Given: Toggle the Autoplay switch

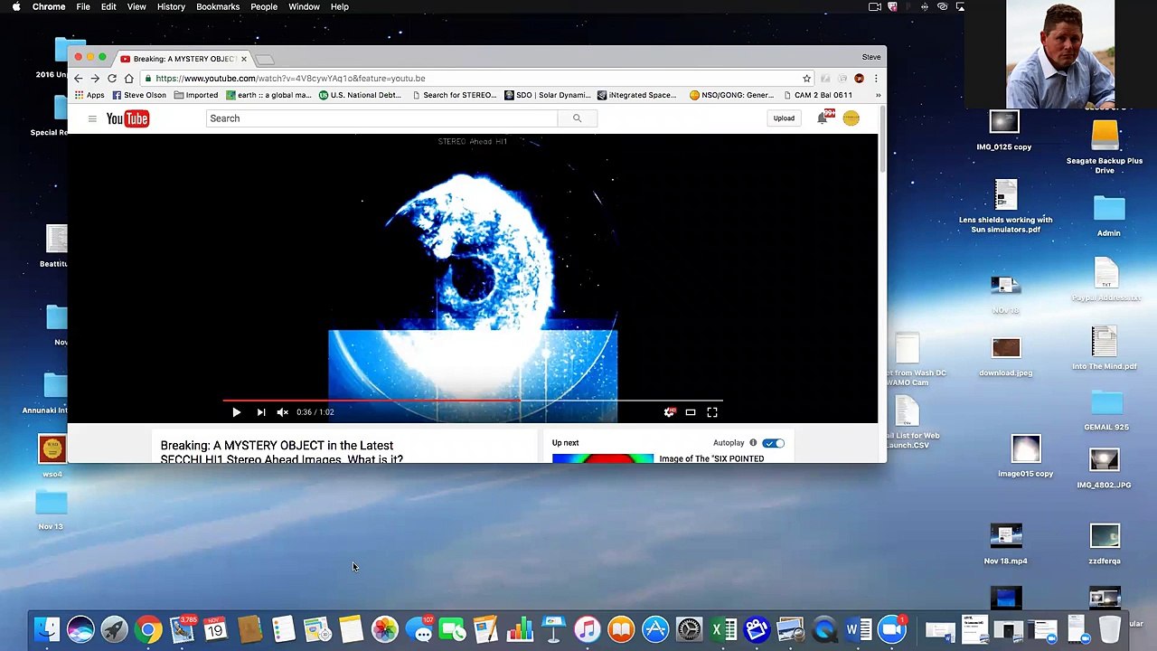Looking at the screenshot, I should click(x=773, y=443).
